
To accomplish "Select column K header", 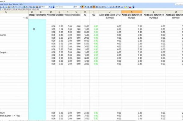I will [132, 12].
